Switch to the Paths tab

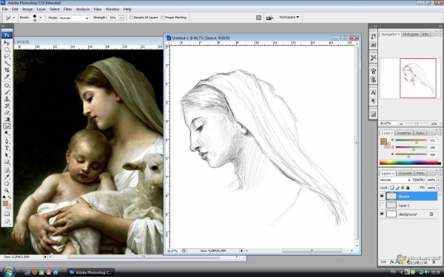[x=420, y=174]
